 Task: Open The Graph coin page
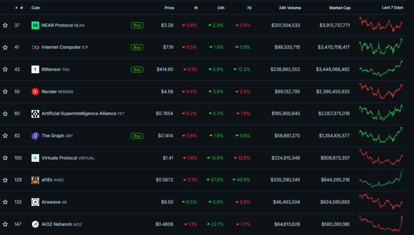point(57,136)
